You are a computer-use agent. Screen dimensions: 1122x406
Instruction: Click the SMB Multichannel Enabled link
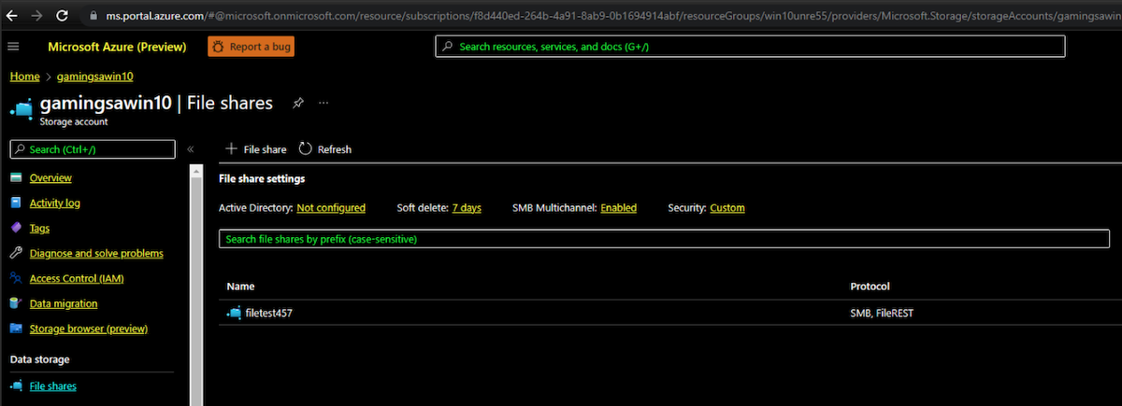[618, 207]
